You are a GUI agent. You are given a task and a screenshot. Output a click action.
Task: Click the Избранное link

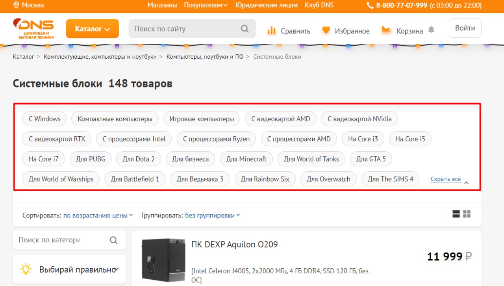(352, 31)
